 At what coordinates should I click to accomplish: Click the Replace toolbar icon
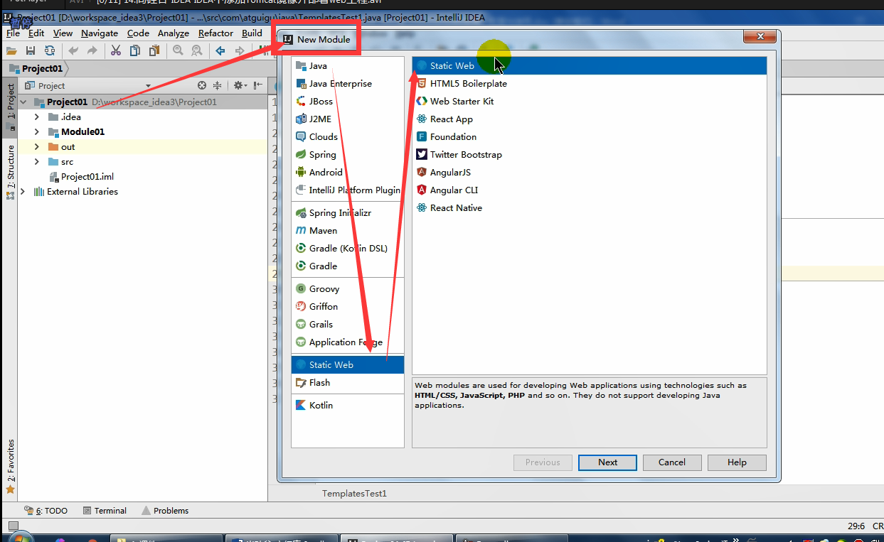click(x=197, y=50)
